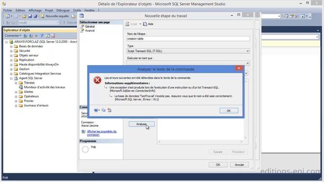Open the Script button dropdown arrow

point(140,24)
